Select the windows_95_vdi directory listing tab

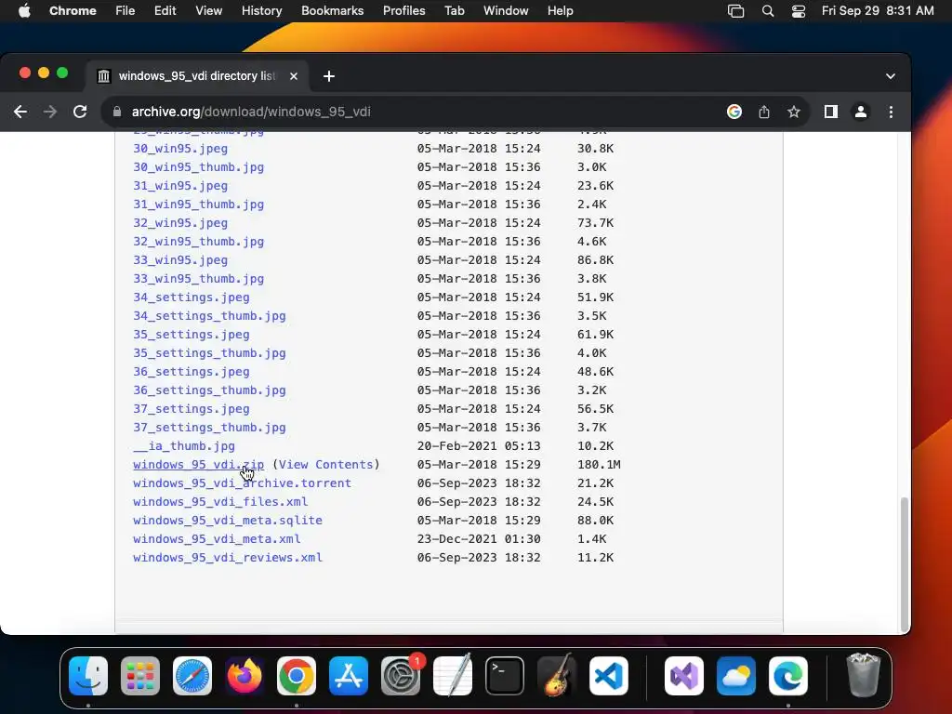[197, 76]
